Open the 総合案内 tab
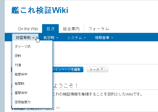This screenshot has height=112, width=158. coord(71,29)
